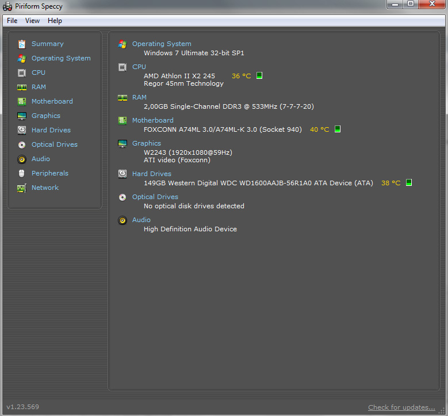Open the View menu

[32, 21]
